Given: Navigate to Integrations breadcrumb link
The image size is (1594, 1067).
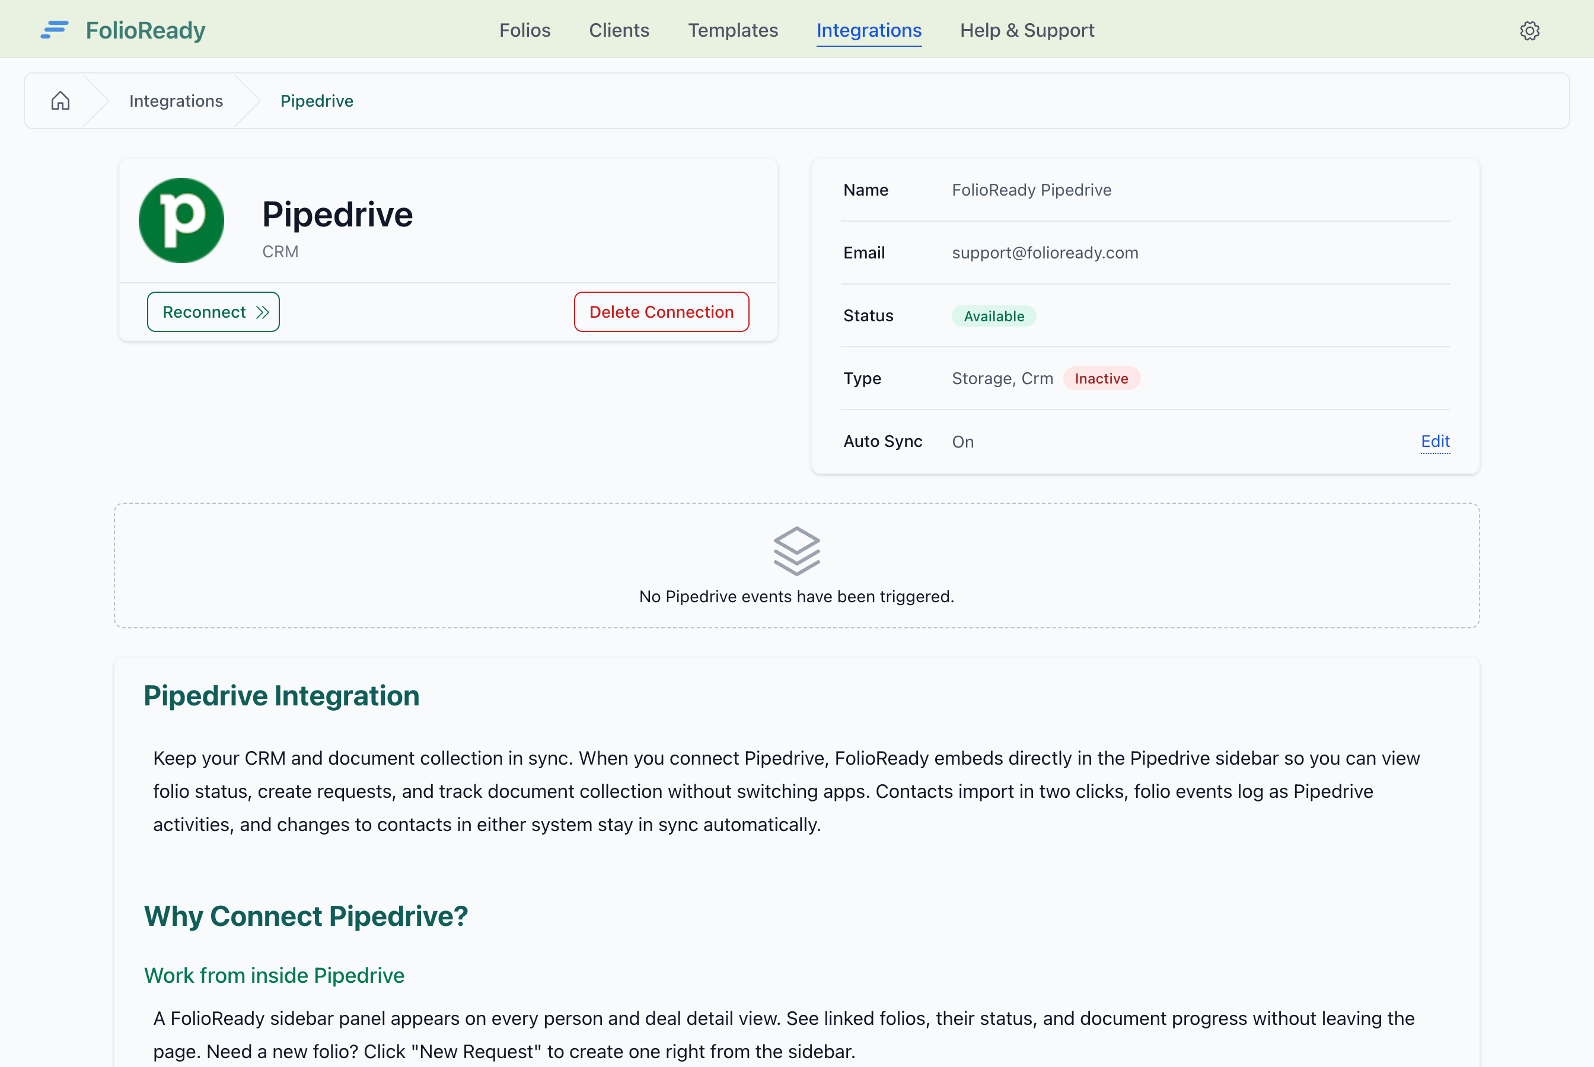Looking at the screenshot, I should (176, 101).
